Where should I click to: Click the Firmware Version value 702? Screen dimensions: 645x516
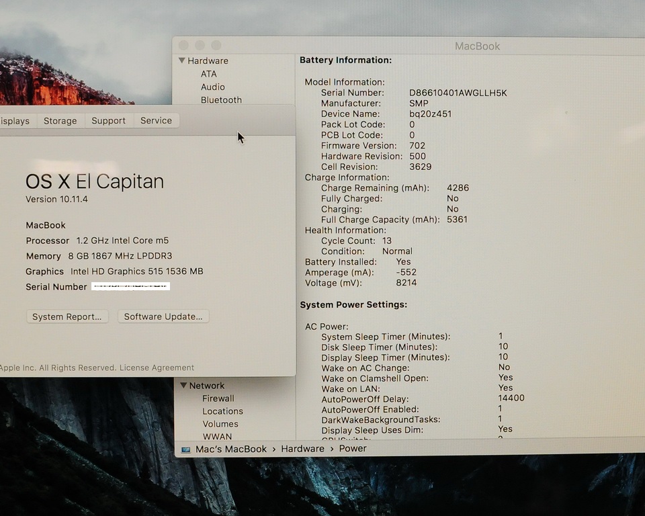click(417, 146)
